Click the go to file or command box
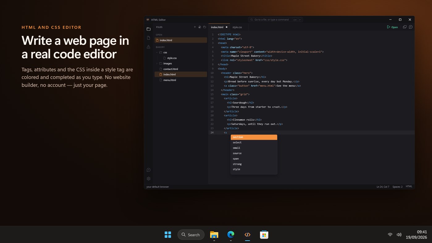Viewport: 432px width, 243px height. point(275,20)
